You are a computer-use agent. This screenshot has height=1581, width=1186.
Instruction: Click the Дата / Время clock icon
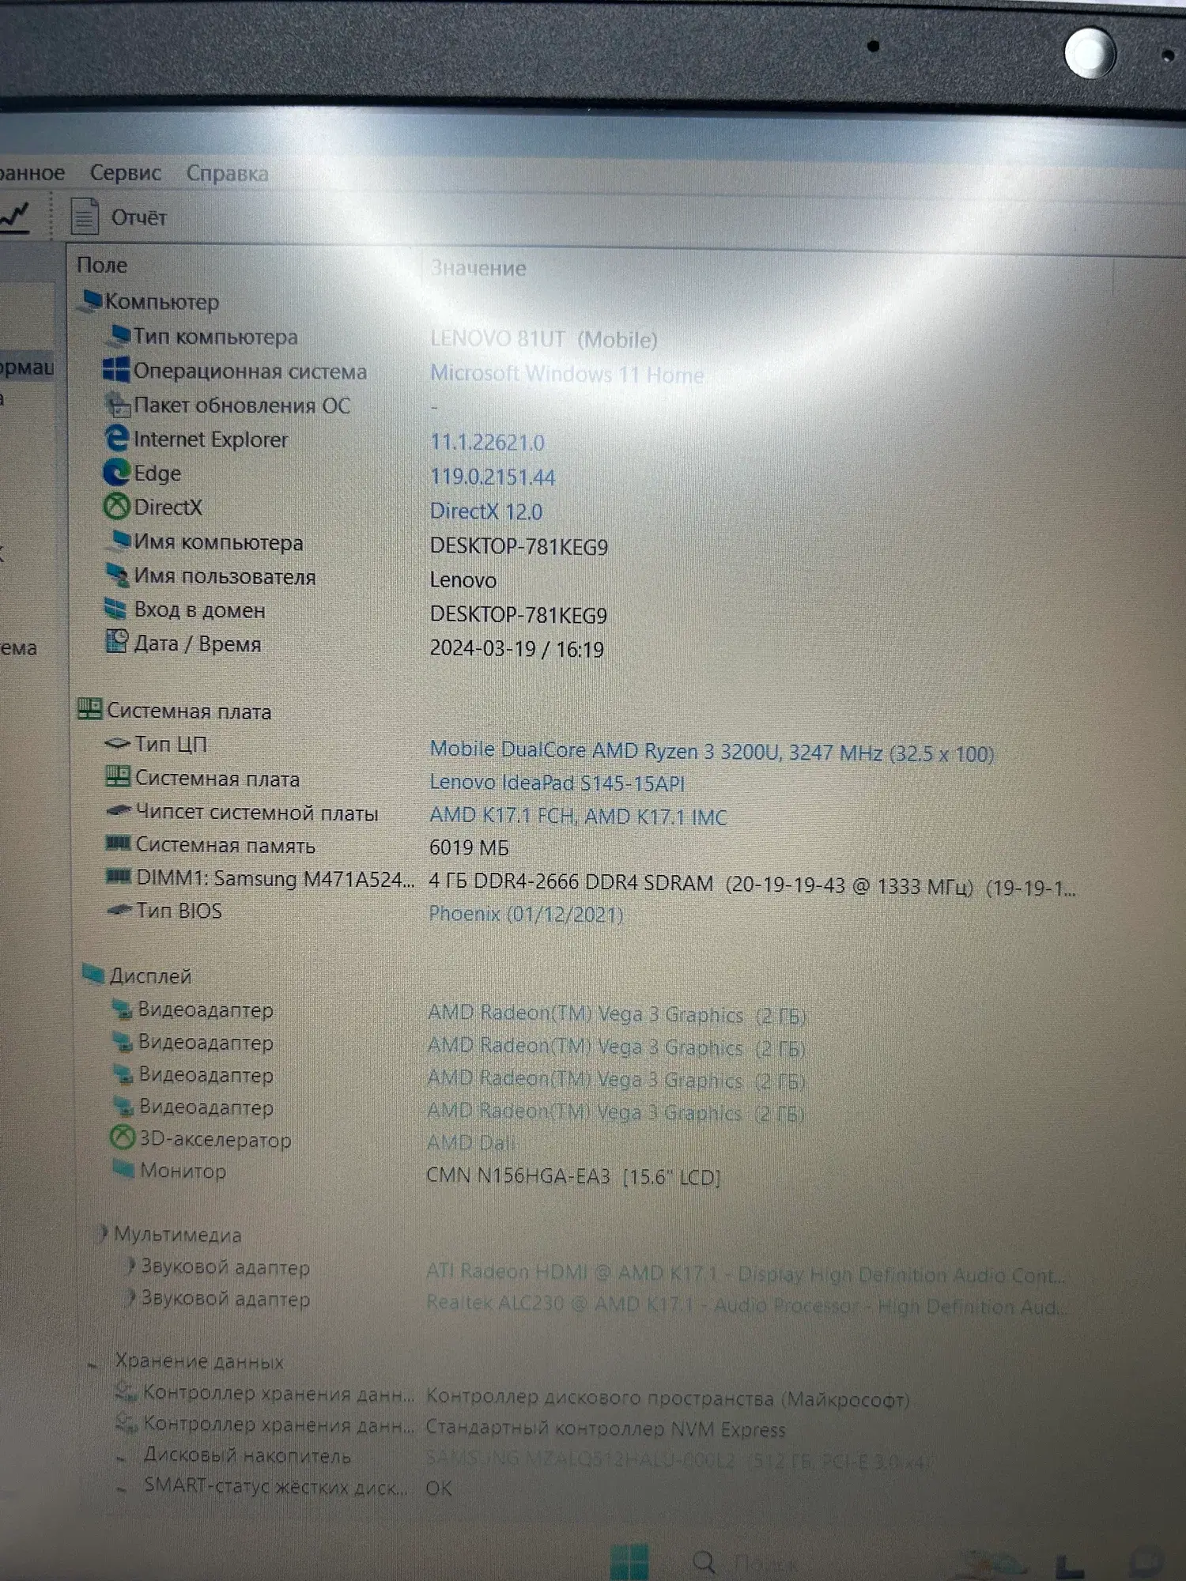click(117, 641)
